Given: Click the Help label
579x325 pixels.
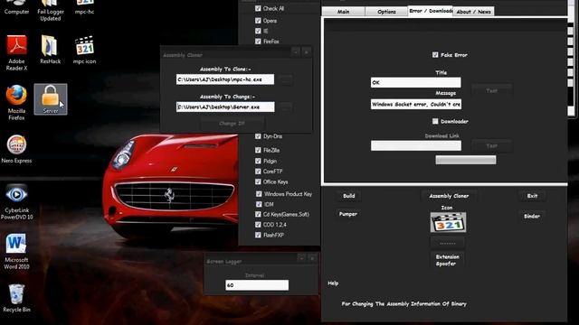Looking at the screenshot, I should 333,283.
